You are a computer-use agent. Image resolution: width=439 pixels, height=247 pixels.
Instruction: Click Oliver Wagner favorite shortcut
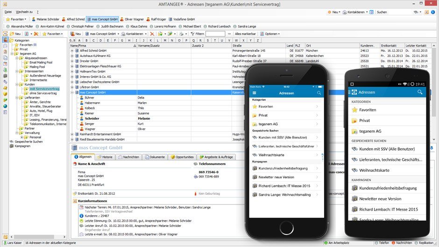[132, 19]
